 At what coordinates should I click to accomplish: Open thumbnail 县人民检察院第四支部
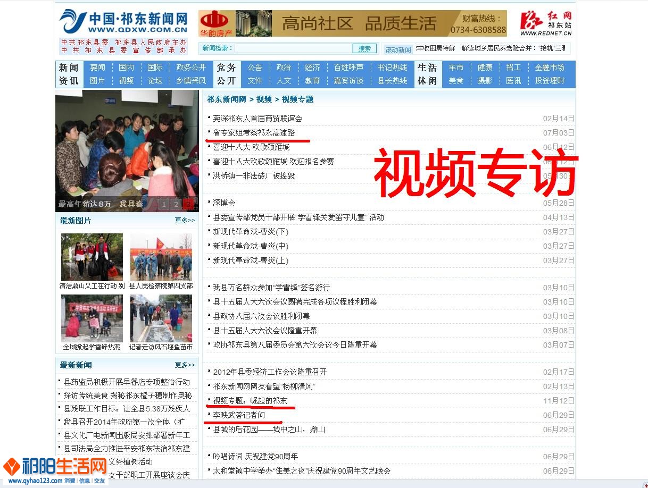[x=161, y=257]
